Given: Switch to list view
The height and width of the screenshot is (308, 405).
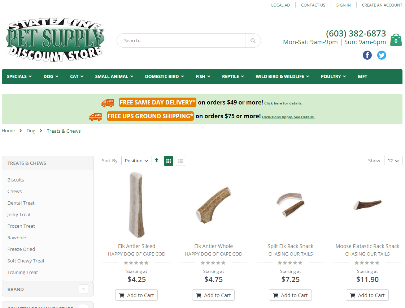Looking at the screenshot, I should 180,161.
